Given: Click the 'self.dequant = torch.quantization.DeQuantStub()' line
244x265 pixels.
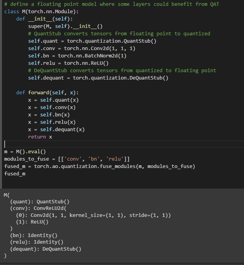Looking at the screenshot, I should (x=98, y=78).
